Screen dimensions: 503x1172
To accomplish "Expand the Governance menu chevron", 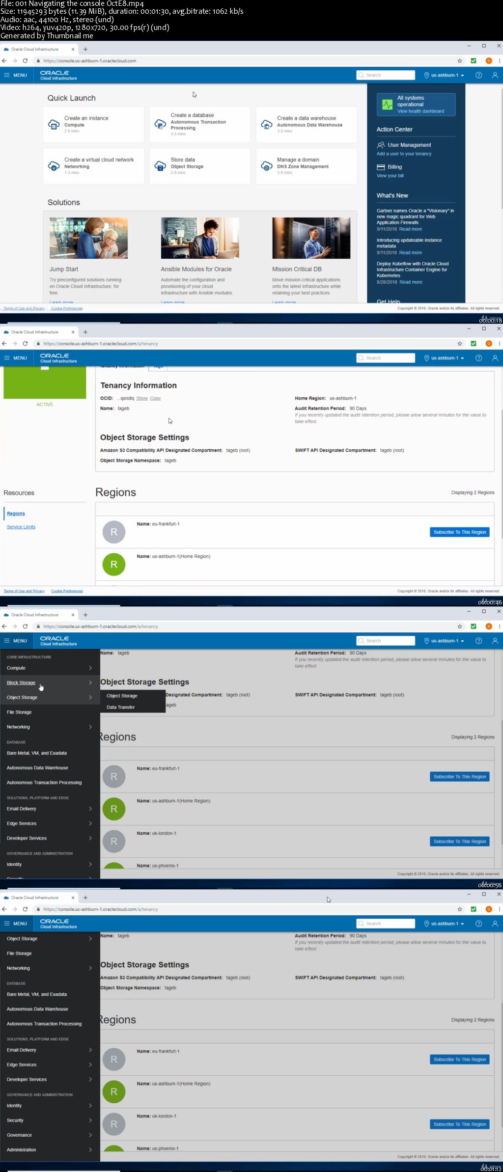I will [90, 1135].
